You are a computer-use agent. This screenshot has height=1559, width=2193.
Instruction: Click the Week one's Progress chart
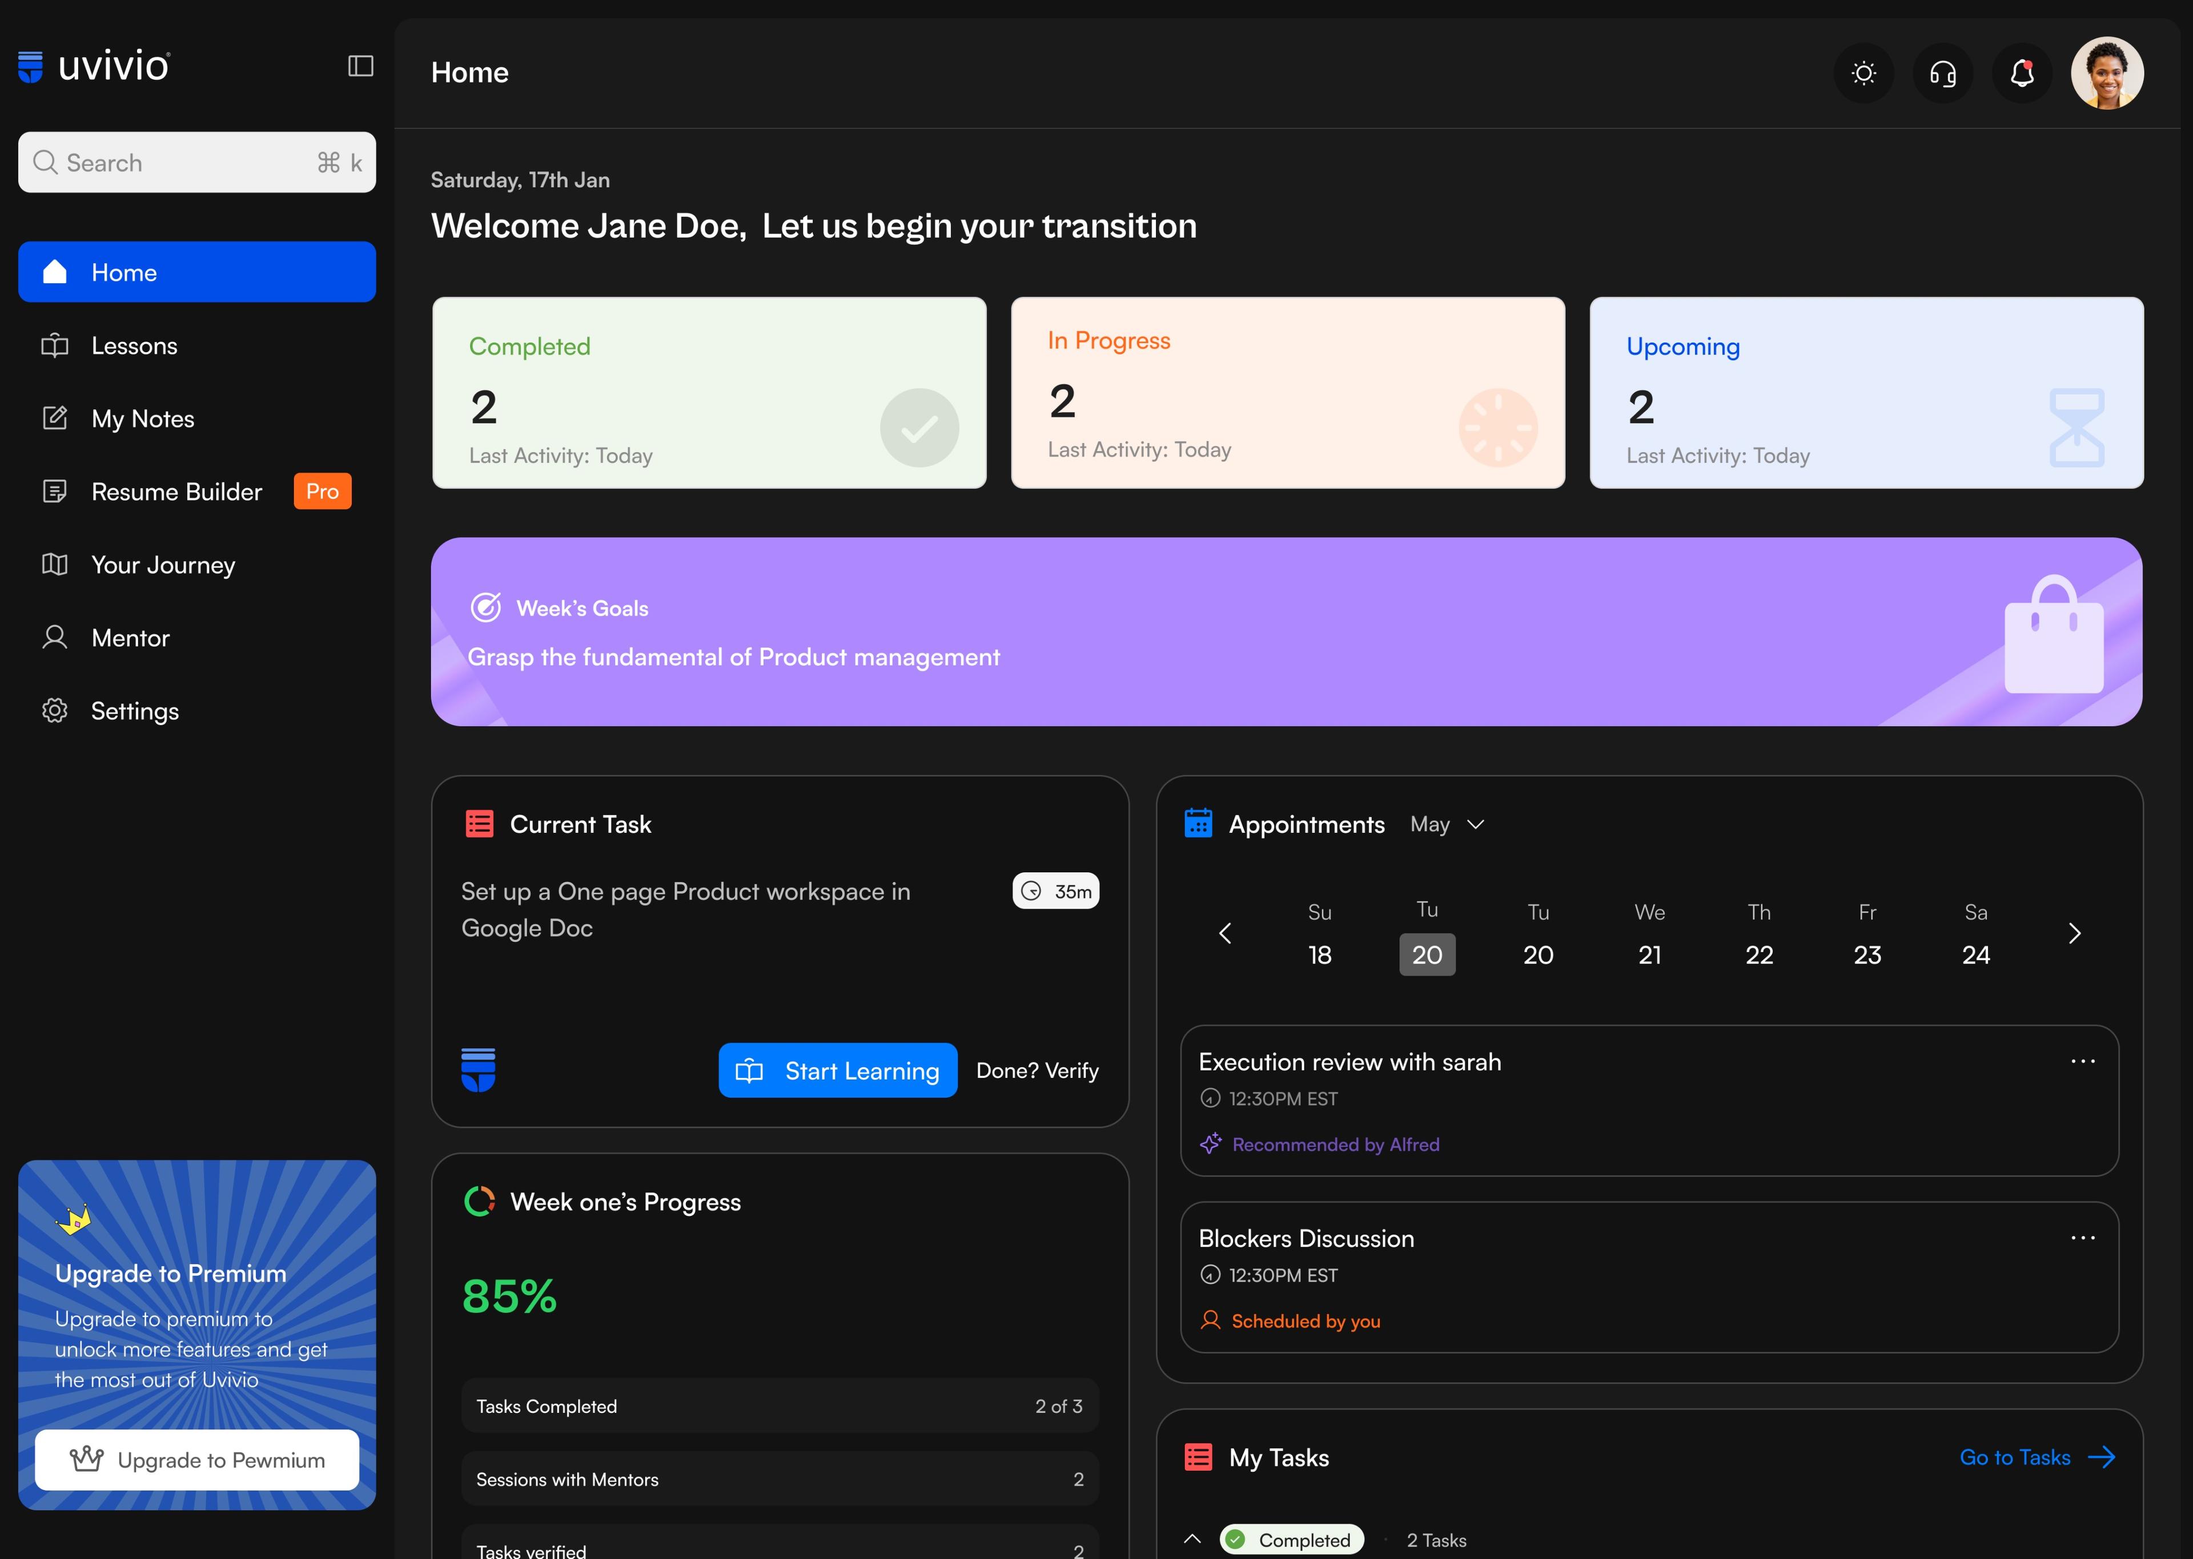(480, 1200)
